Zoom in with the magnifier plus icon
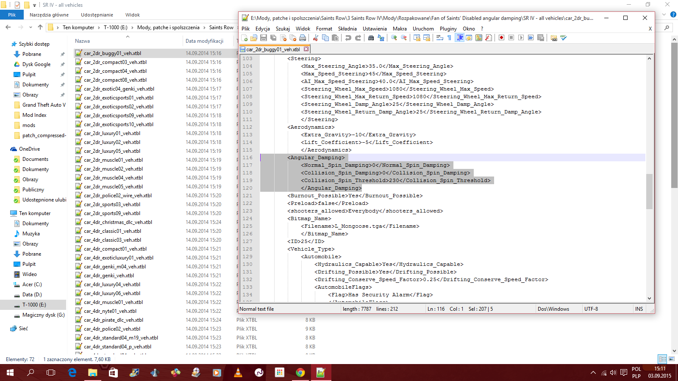The width and height of the screenshot is (678, 381). [x=394, y=38]
